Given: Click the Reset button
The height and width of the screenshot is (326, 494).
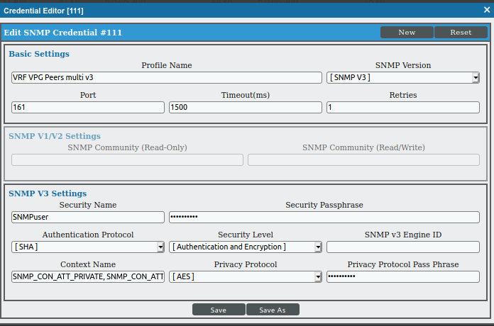Looking at the screenshot, I should coord(461,33).
